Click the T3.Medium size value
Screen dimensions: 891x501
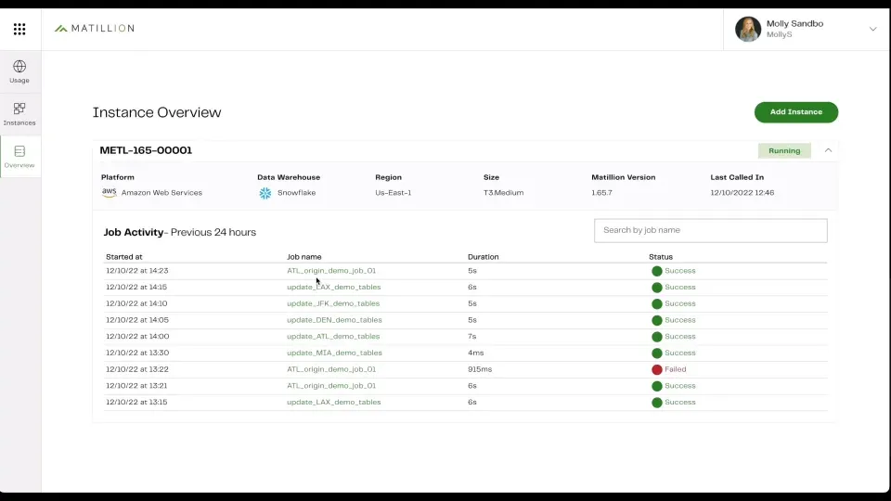(503, 193)
